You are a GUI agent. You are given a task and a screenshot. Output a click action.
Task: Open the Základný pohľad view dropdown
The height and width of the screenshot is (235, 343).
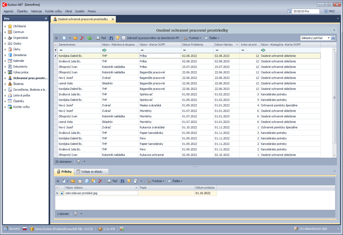(328, 38)
